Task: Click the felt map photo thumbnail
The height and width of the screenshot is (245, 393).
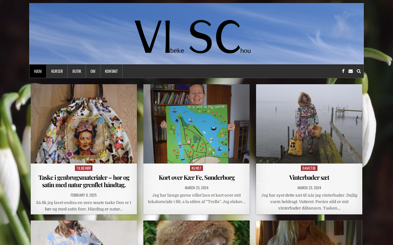Action: tap(196, 124)
